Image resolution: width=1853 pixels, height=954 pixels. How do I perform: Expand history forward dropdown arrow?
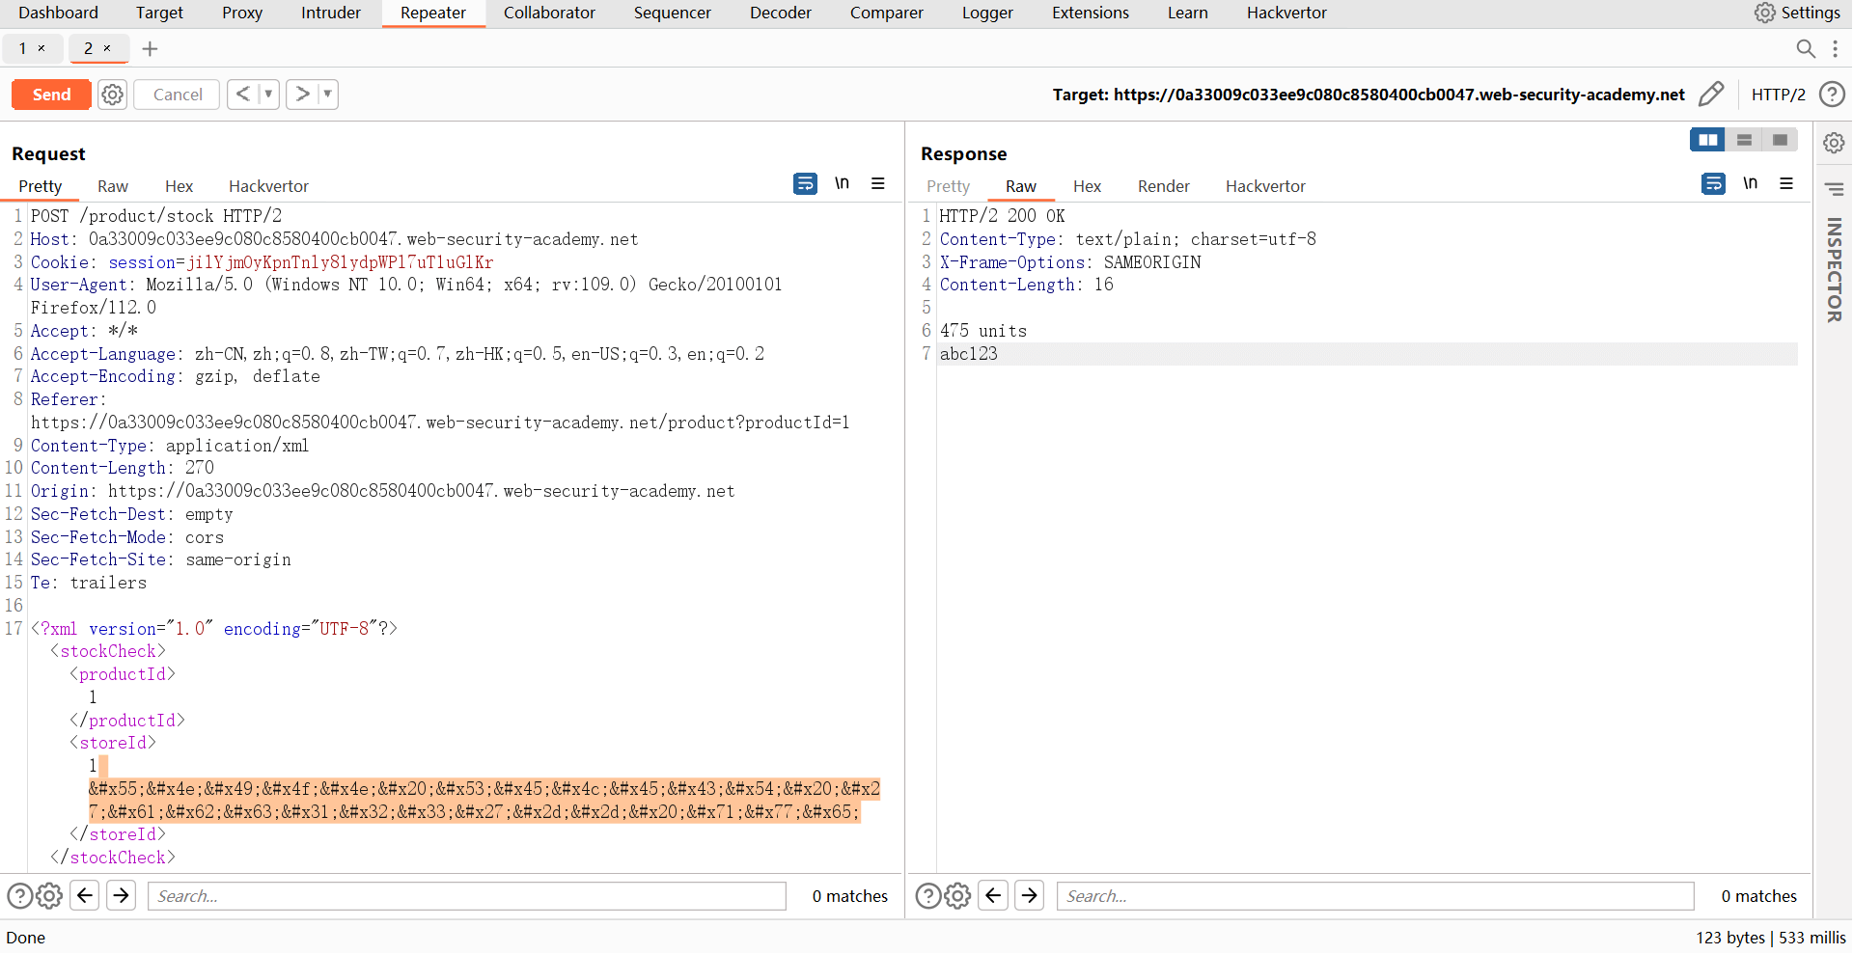(328, 95)
